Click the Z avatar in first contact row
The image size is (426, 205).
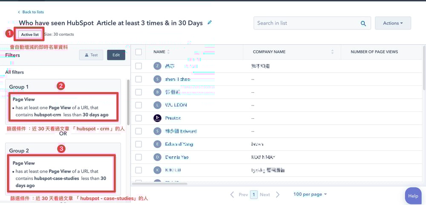click(157, 66)
